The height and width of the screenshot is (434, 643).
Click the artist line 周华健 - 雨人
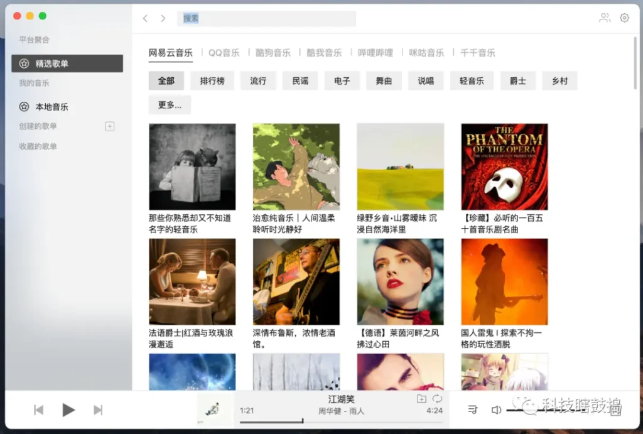[x=341, y=411]
